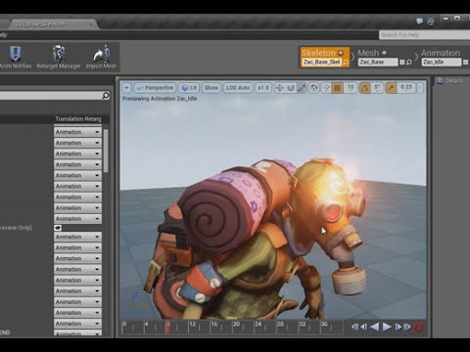The height and width of the screenshot is (352, 470).
Task: Select the translate gizmo in viewport toolbar
Action: click(280, 88)
